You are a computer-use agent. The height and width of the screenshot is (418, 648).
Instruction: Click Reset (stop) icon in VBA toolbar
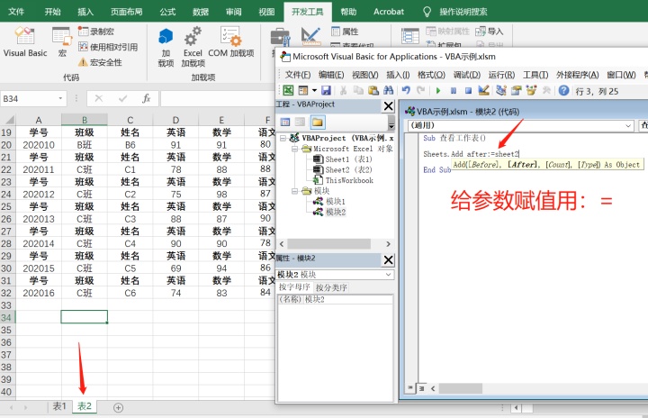(468, 90)
